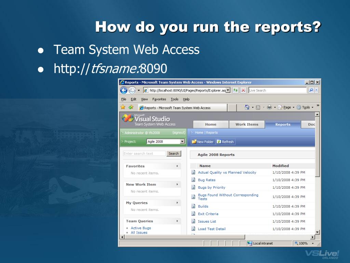Open the Tools command bar gear menu
Screen dimensions: 350x263
click(x=305, y=107)
